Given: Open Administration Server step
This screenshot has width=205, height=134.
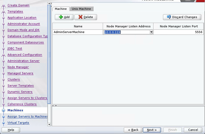Looking at the screenshot, I should coord(23,61).
